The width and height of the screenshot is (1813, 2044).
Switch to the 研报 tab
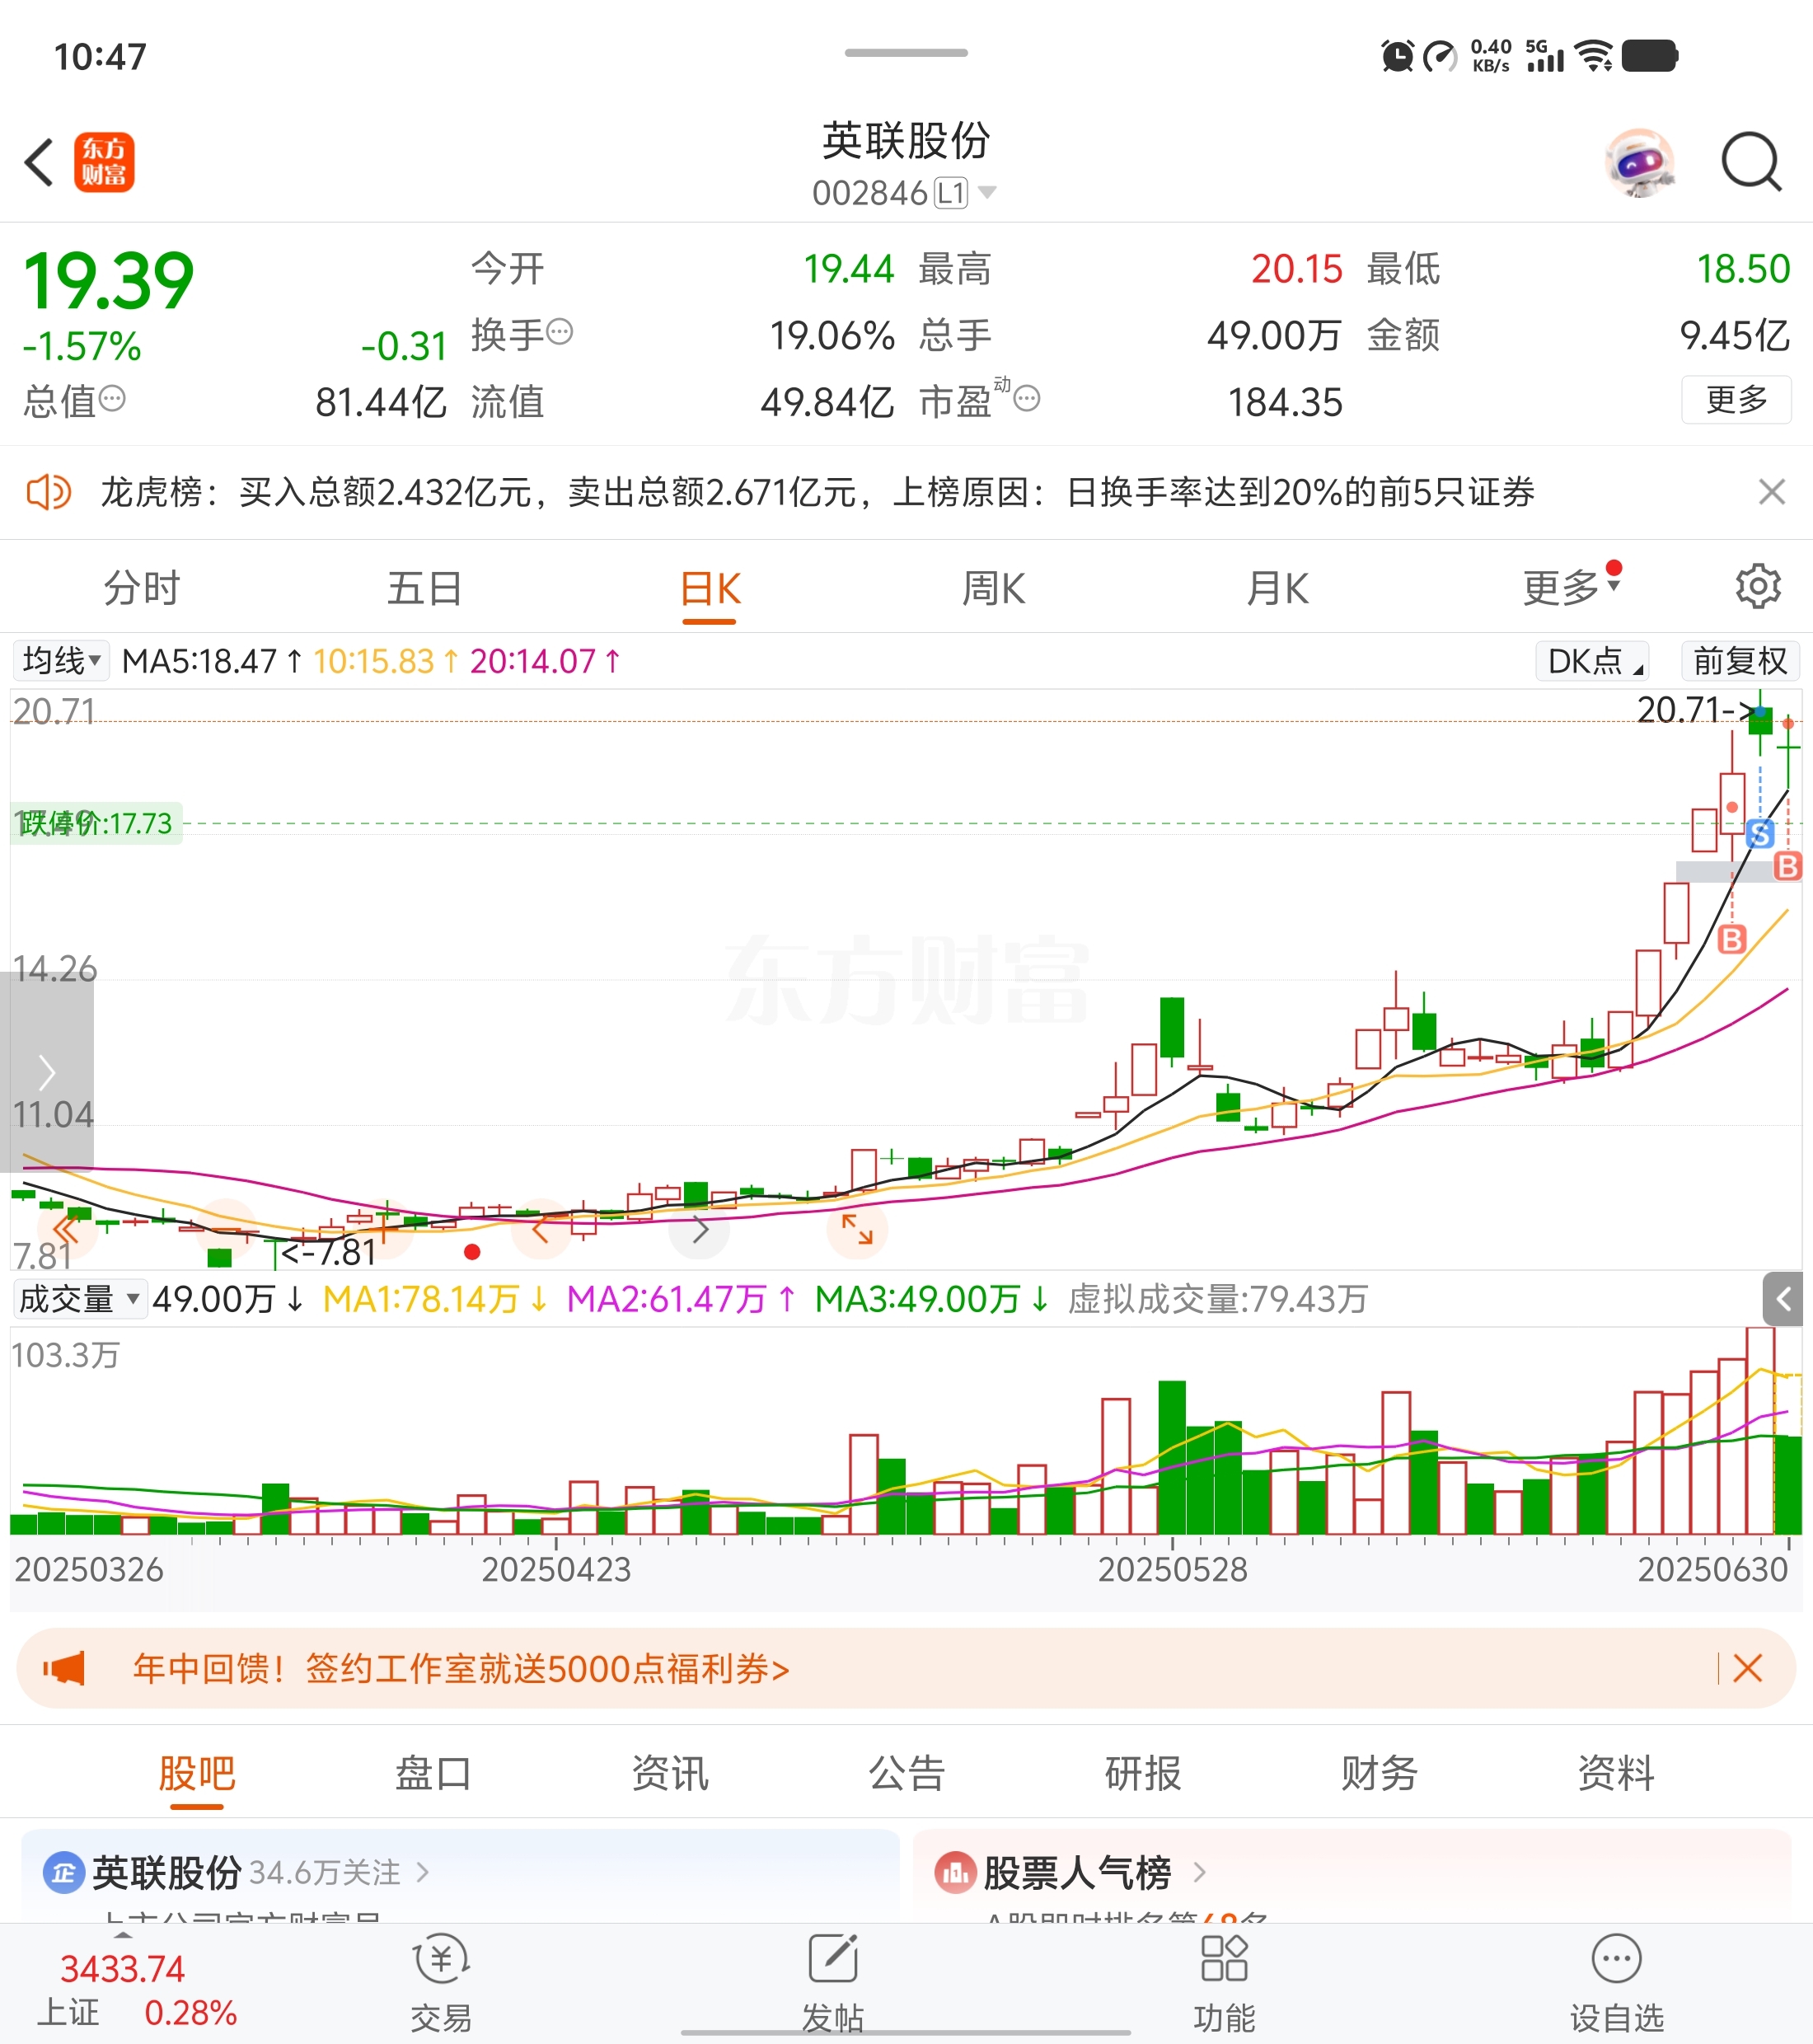pos(1143,1773)
